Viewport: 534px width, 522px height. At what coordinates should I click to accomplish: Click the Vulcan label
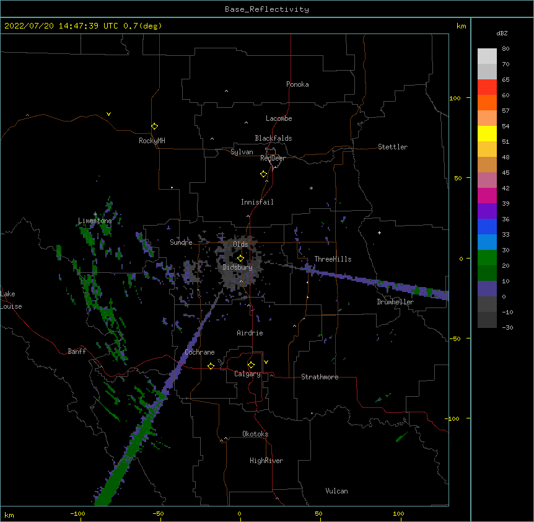click(336, 491)
